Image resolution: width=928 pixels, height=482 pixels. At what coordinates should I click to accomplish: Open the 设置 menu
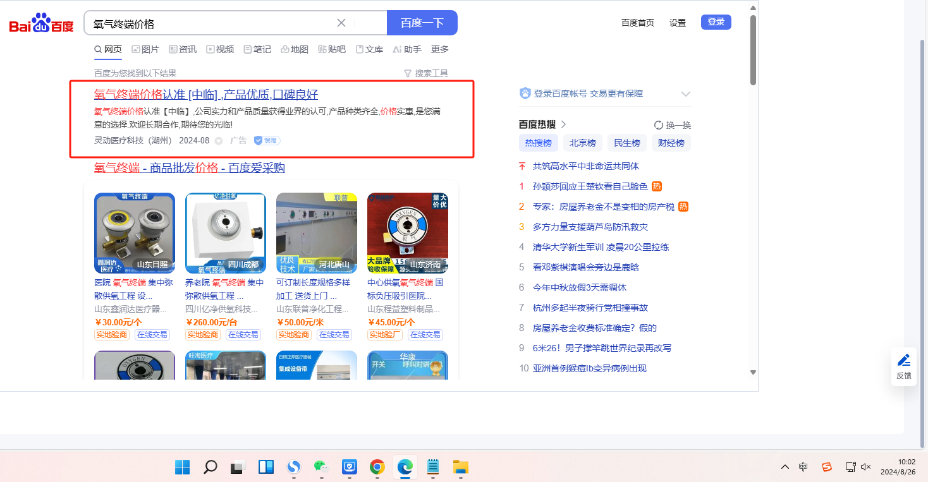click(678, 23)
